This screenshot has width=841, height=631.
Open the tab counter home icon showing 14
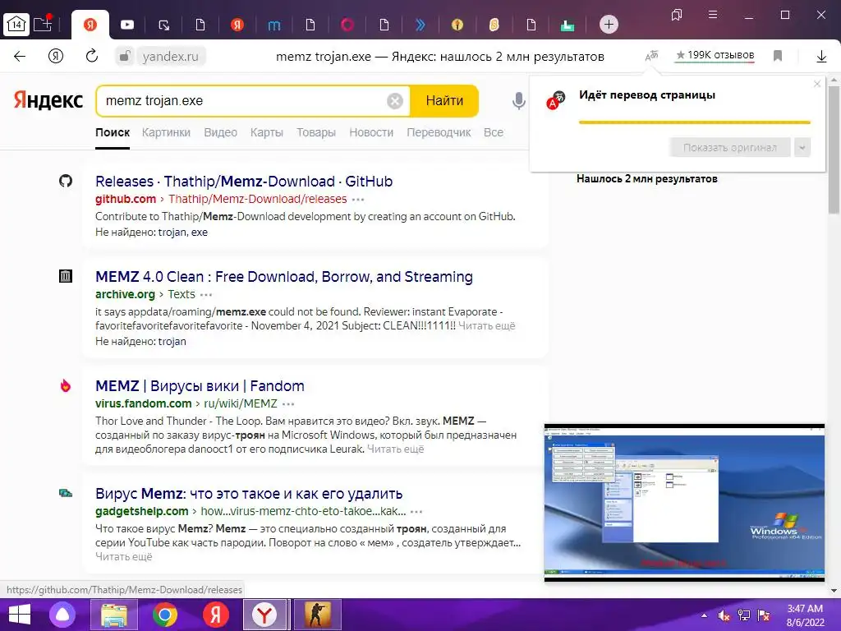(16, 25)
